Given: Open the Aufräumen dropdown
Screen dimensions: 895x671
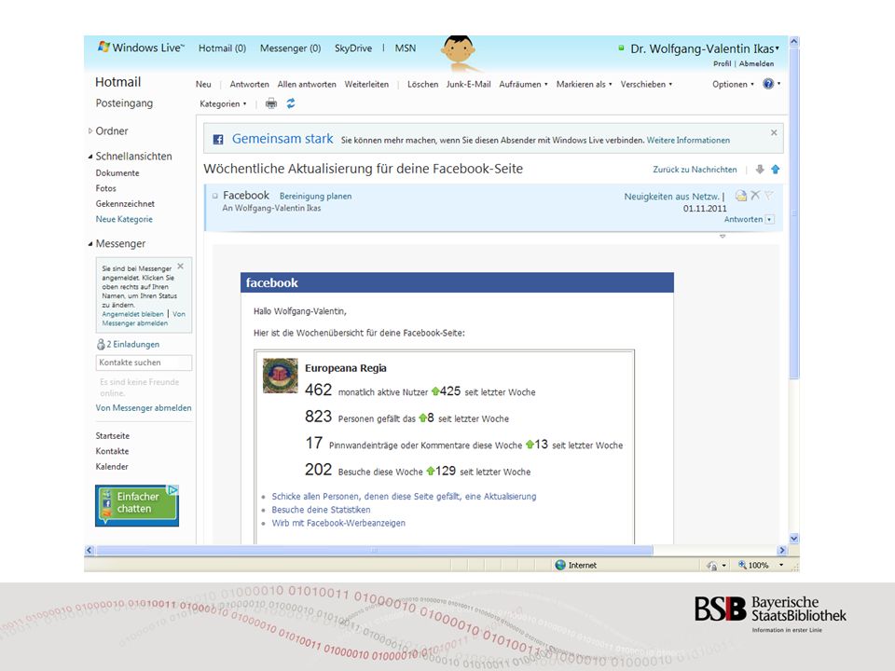Looking at the screenshot, I should [523, 84].
